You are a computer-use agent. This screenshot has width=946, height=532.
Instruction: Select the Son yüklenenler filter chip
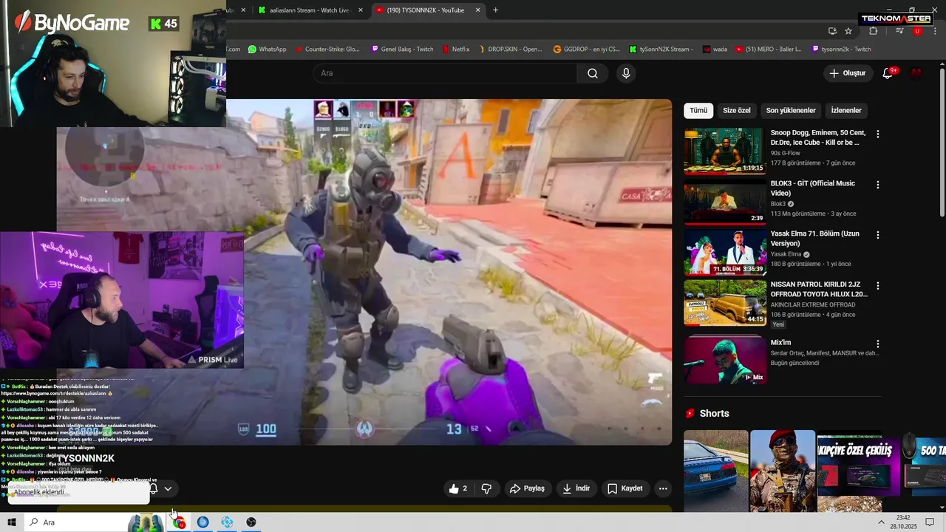click(791, 110)
